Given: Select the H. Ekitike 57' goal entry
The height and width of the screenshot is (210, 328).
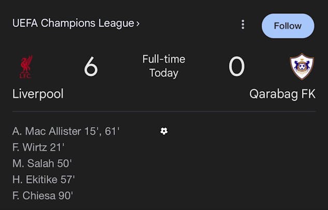Looking at the screenshot, I should pyautogui.click(x=44, y=179).
